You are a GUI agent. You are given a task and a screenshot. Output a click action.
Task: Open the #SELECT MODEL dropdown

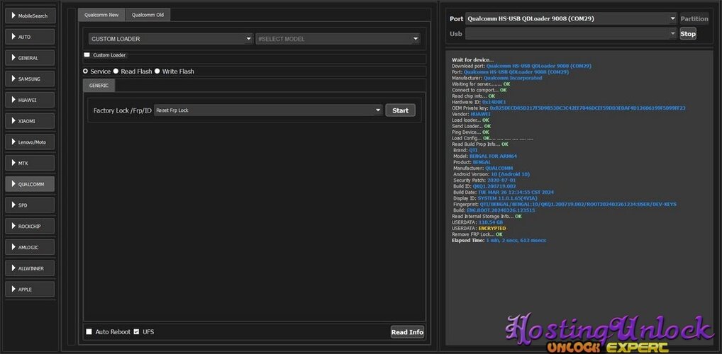pos(338,39)
